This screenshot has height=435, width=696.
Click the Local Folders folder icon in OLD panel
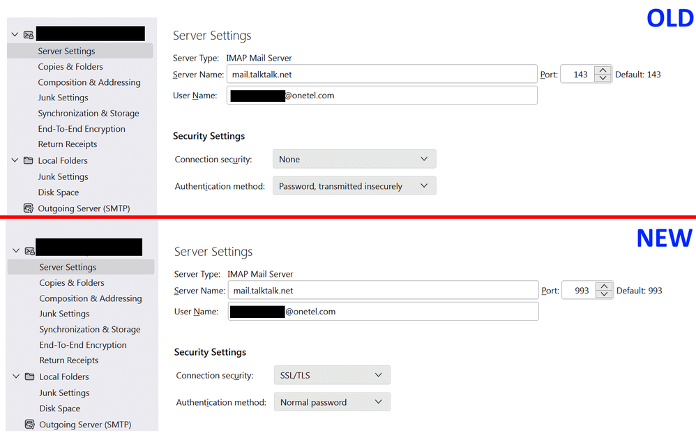click(x=28, y=160)
